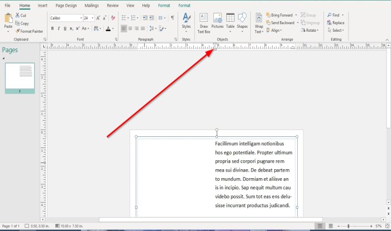Viewport: 391px width, 231px height.
Task: Open the Shapes gallery
Action: (242, 22)
